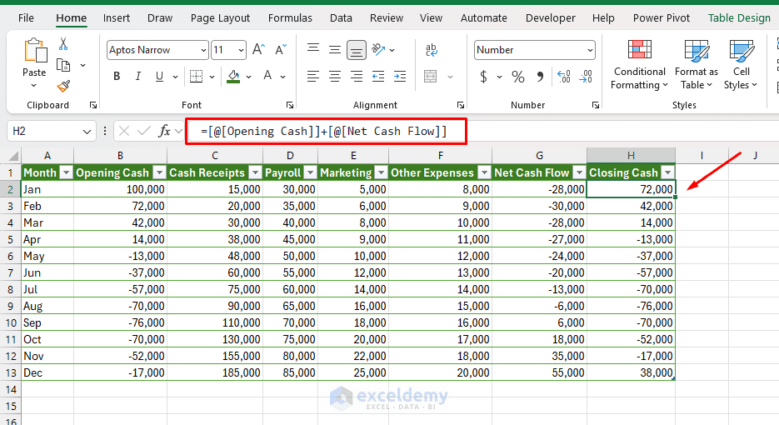Top align cell contents
Image resolution: width=779 pixels, height=425 pixels.
313,49
